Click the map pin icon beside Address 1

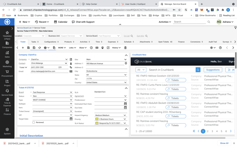(x=126, y=63)
